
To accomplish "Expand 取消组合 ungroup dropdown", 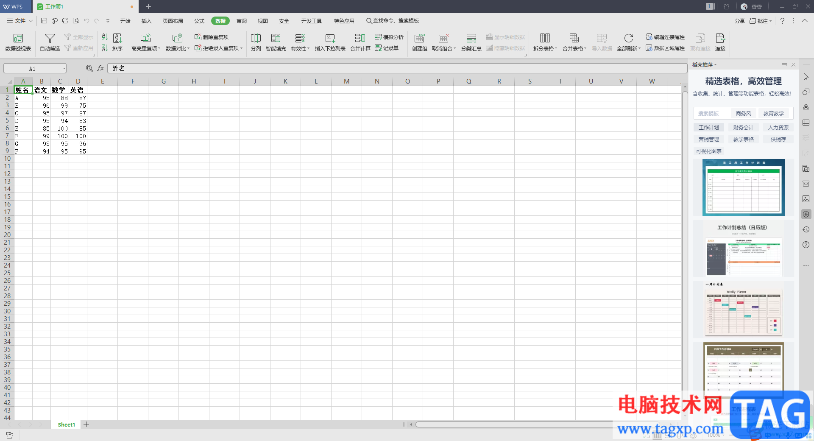I will pos(455,49).
